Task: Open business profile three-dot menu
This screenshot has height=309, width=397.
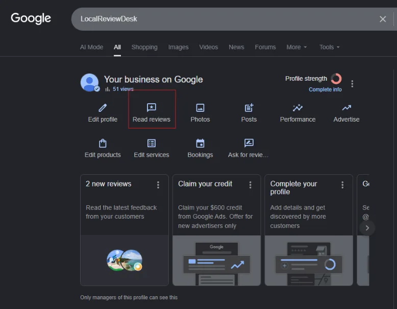Action: coord(352,84)
